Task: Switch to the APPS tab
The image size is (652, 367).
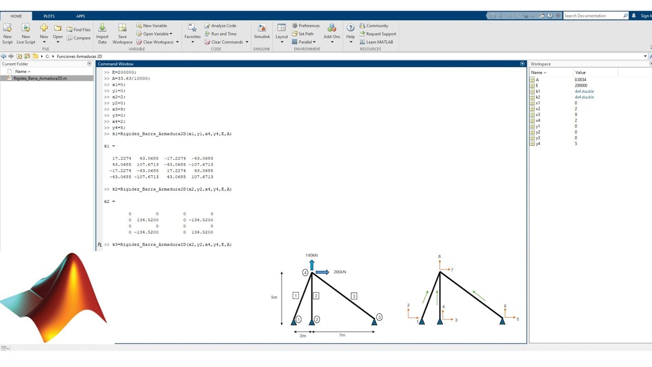Action: pyautogui.click(x=80, y=16)
